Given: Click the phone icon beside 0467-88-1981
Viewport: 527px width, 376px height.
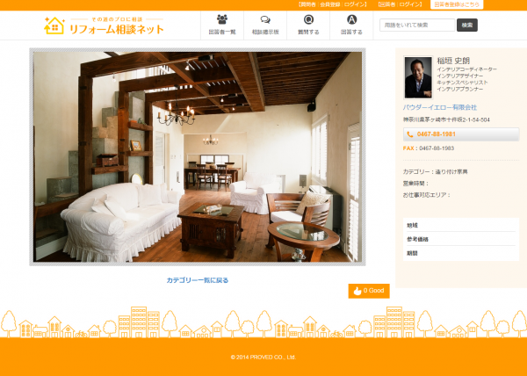Looking at the screenshot, I should [x=410, y=134].
